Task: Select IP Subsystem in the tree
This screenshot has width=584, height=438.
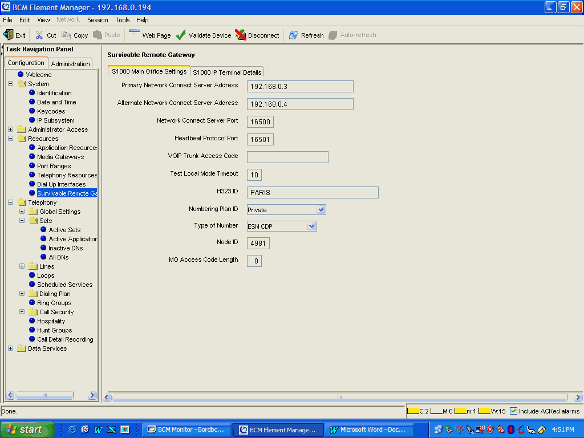Action: click(55, 120)
